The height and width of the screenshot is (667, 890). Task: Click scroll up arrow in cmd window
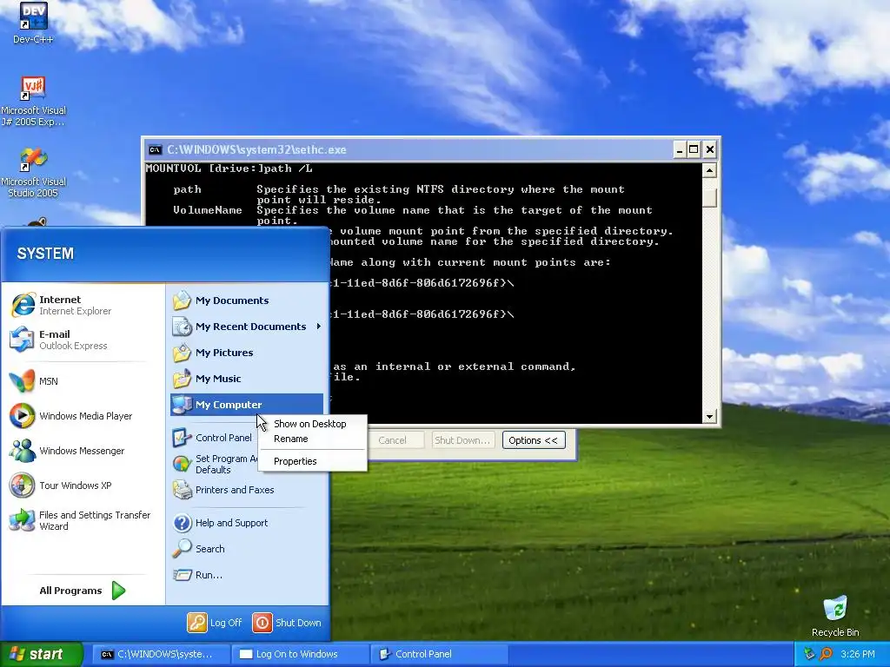709,170
